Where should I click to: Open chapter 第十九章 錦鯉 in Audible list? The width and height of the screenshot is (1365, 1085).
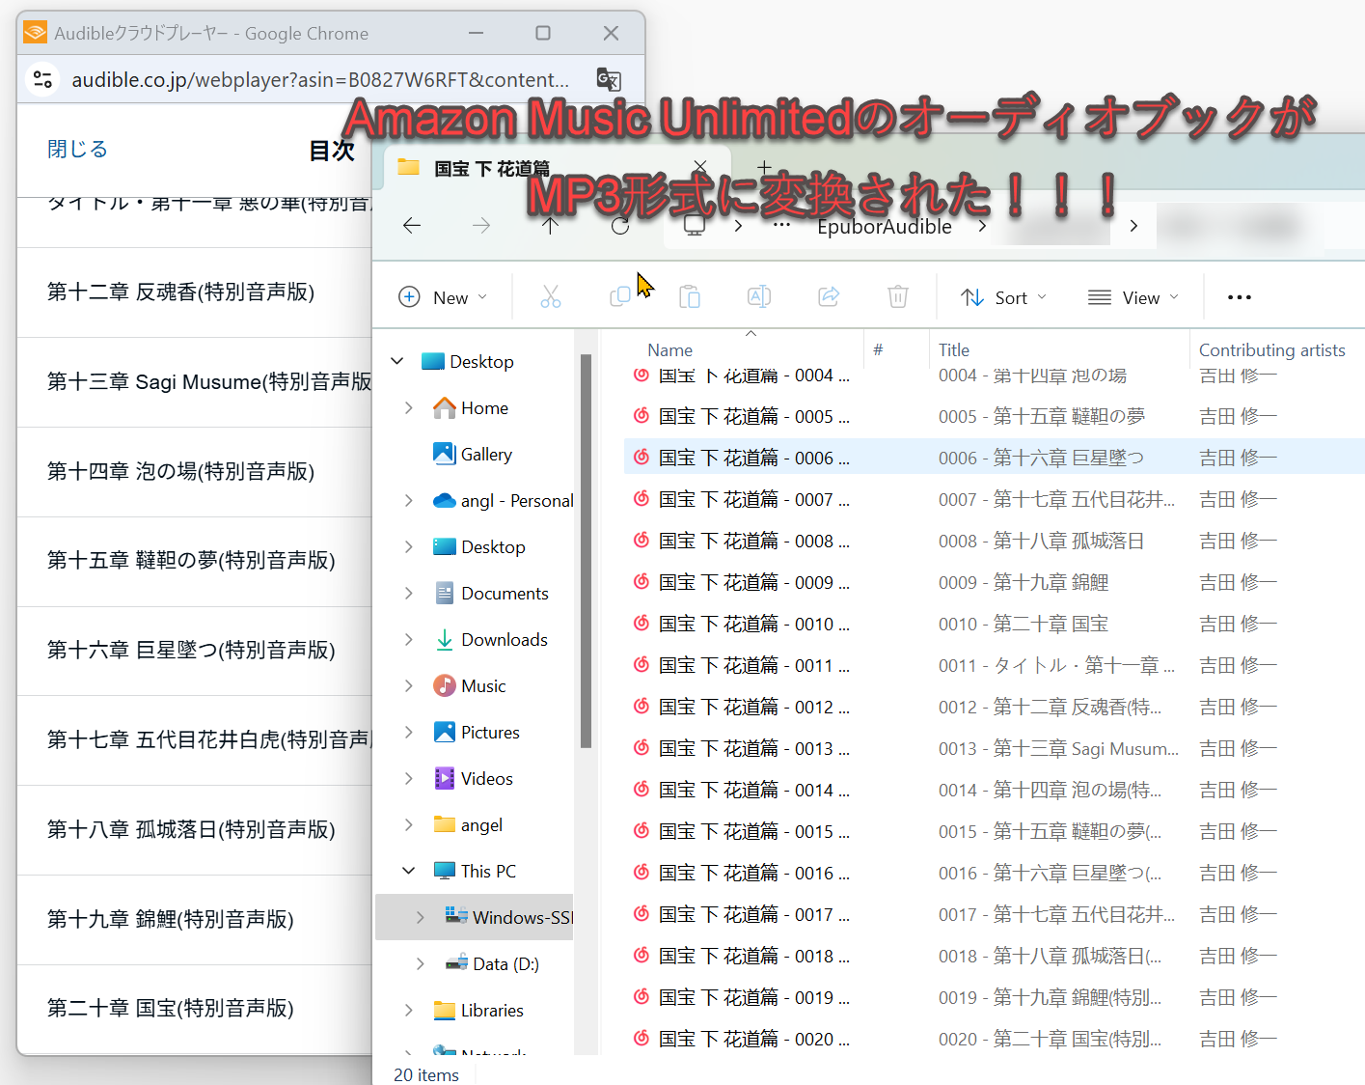(x=195, y=920)
